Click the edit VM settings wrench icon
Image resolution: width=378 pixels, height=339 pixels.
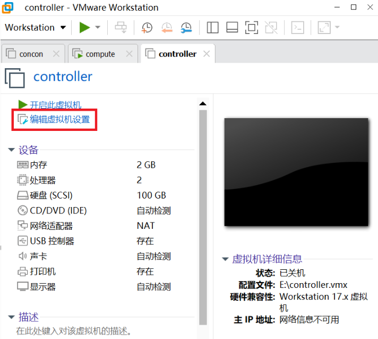click(x=23, y=119)
